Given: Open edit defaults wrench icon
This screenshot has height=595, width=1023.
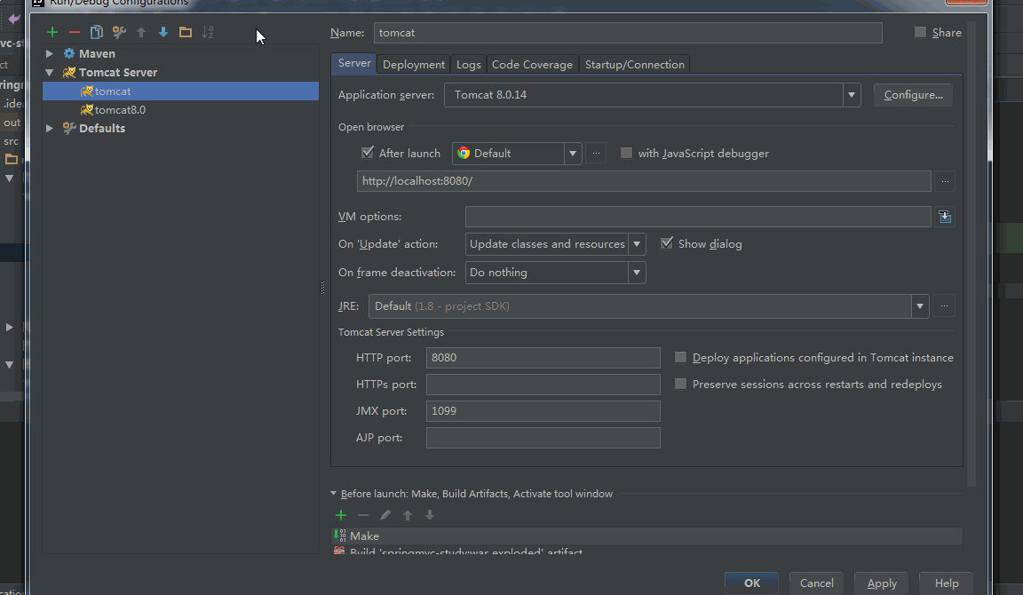Looking at the screenshot, I should point(119,33).
